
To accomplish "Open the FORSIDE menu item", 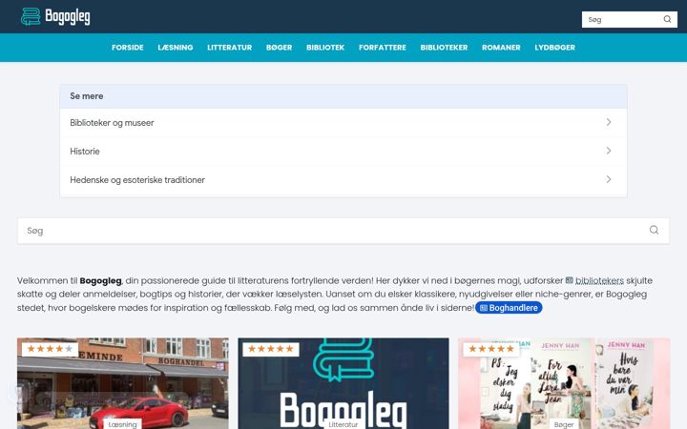I will tap(128, 48).
